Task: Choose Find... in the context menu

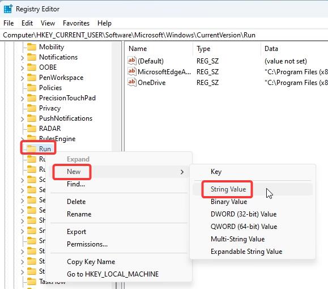Action: coord(118,184)
